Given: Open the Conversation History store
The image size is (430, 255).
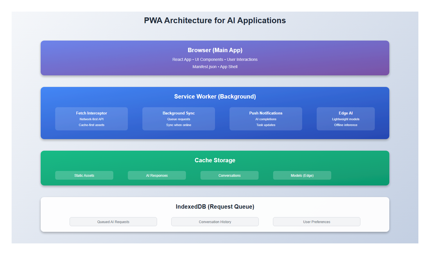Looking at the screenshot, I should click(215, 221).
